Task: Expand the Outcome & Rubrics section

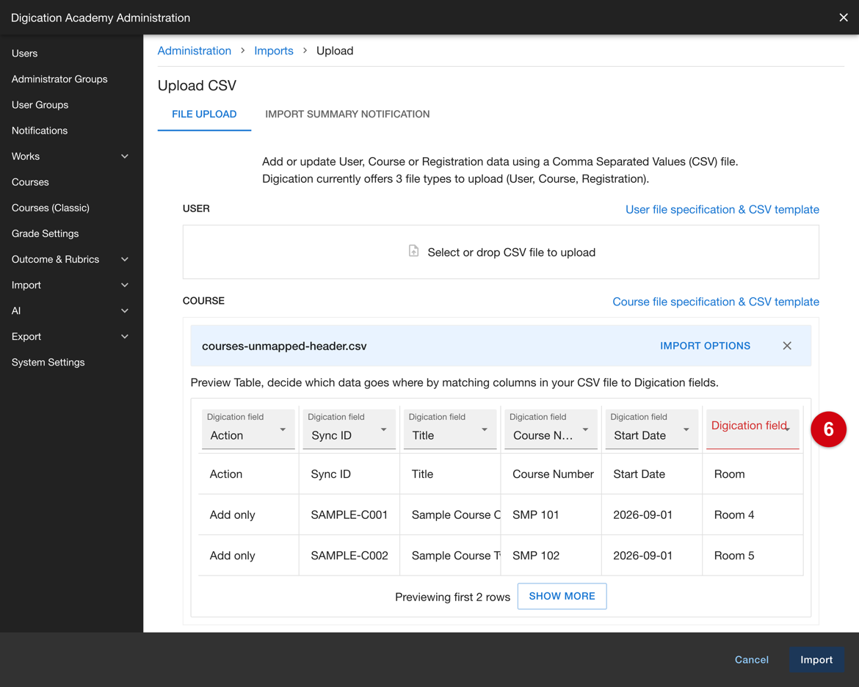Action: click(x=125, y=259)
